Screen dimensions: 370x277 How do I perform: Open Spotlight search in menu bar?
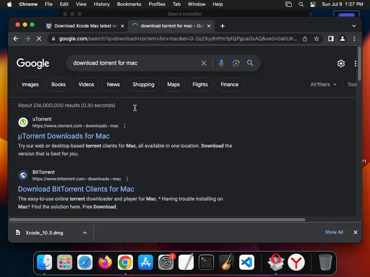[301, 4]
